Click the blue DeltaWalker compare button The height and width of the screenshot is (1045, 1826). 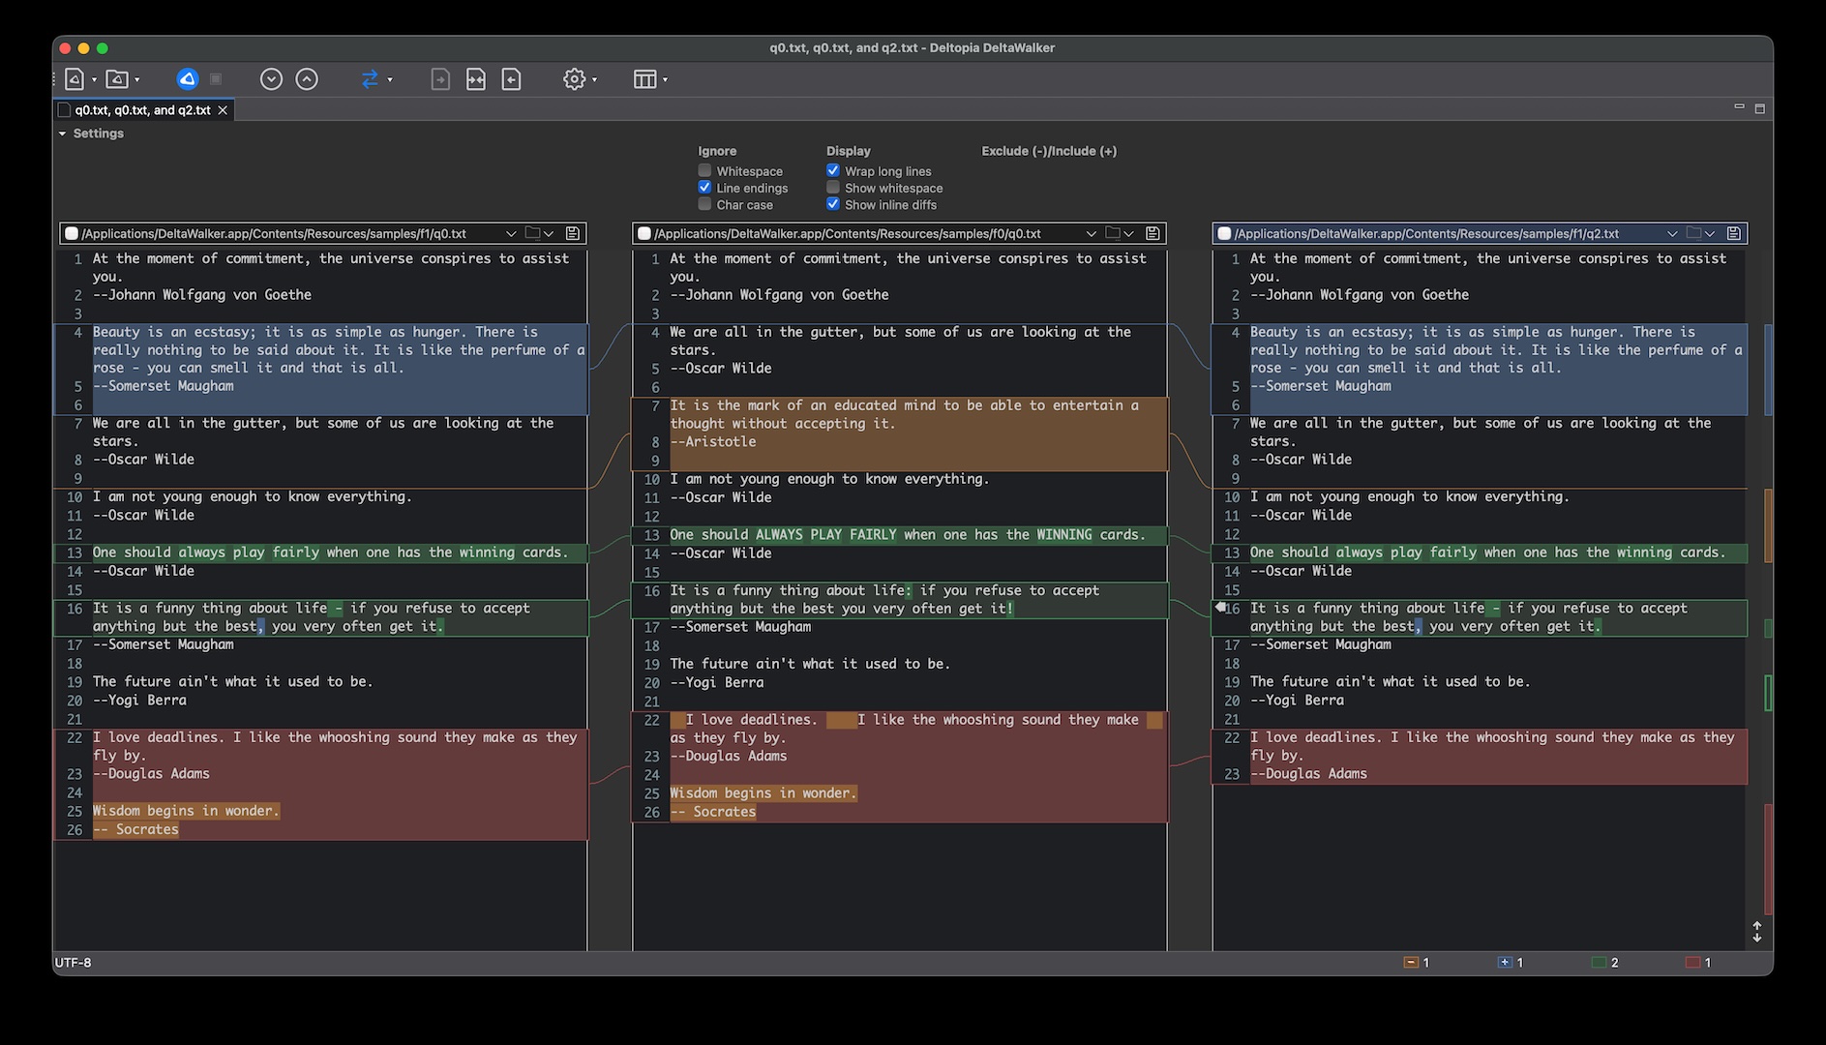click(188, 79)
